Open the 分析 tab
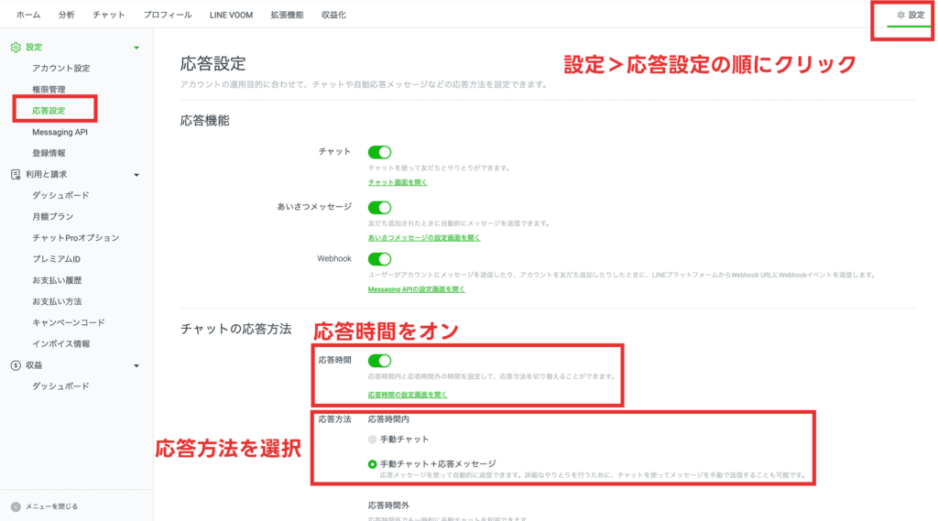 point(66,16)
